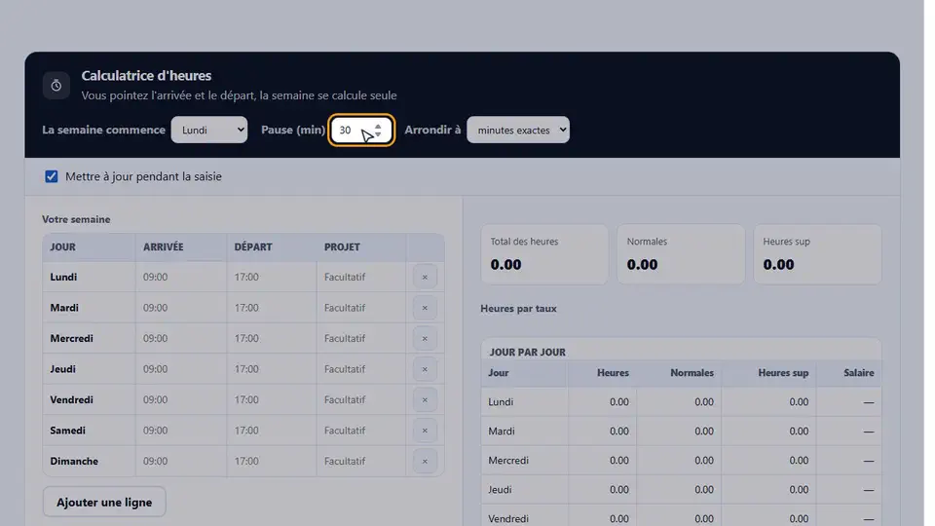Click the Lundi project field
Image resolution: width=935 pixels, height=526 pixels.
[361, 277]
